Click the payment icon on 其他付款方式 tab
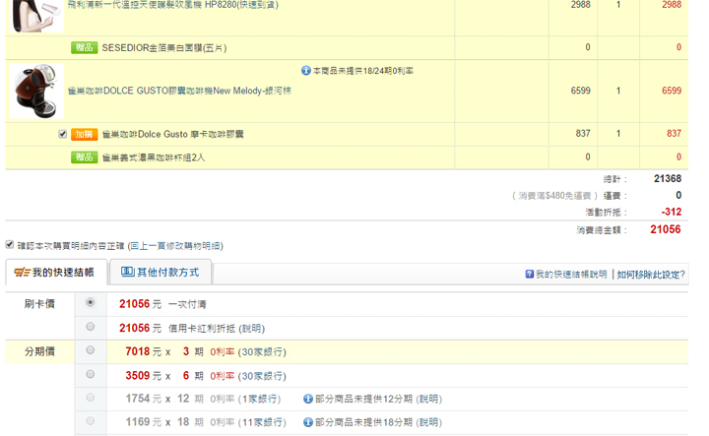709x436 pixels. [x=127, y=272]
